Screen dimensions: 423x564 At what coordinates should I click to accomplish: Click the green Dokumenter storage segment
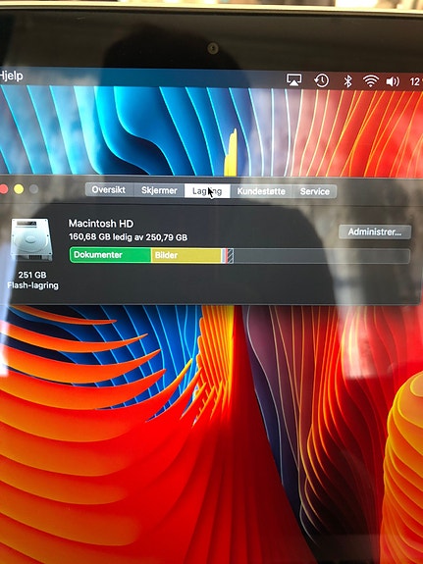[110, 255]
